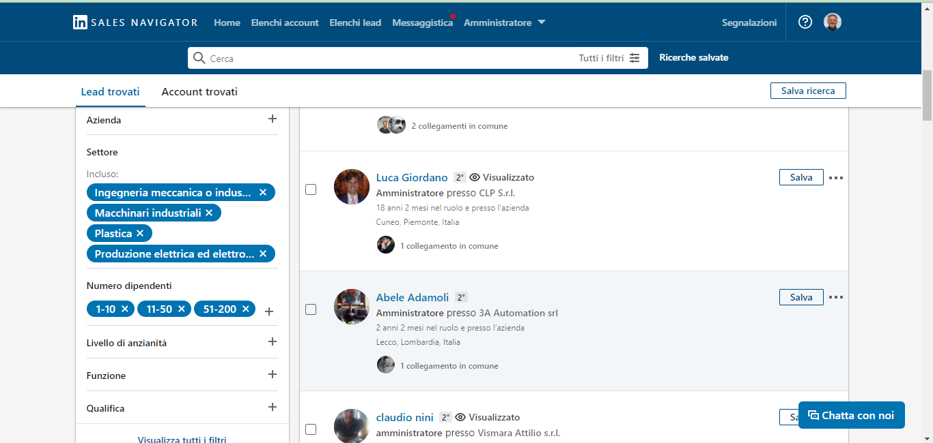Screen dimensions: 933x443
Task: Open Luca Giordano's profile photo
Action: [352, 187]
